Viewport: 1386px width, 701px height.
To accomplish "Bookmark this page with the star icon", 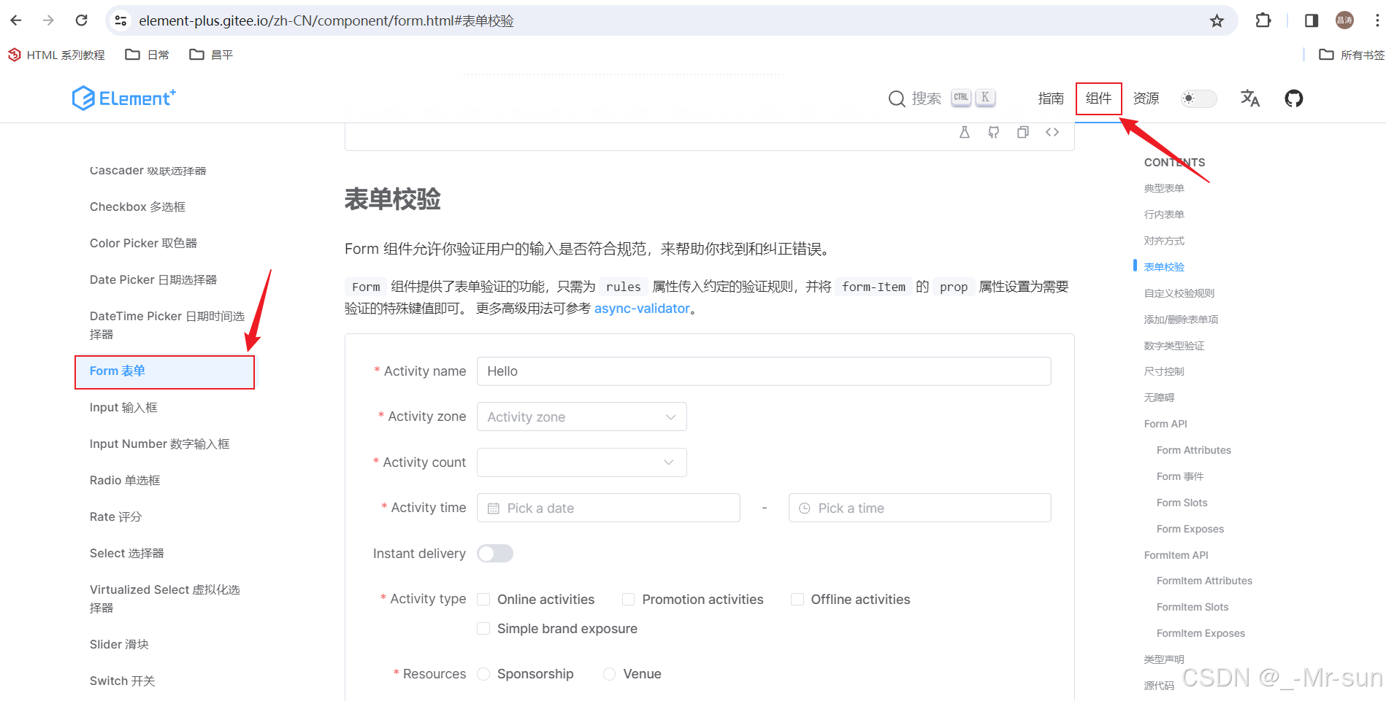I will click(x=1217, y=20).
